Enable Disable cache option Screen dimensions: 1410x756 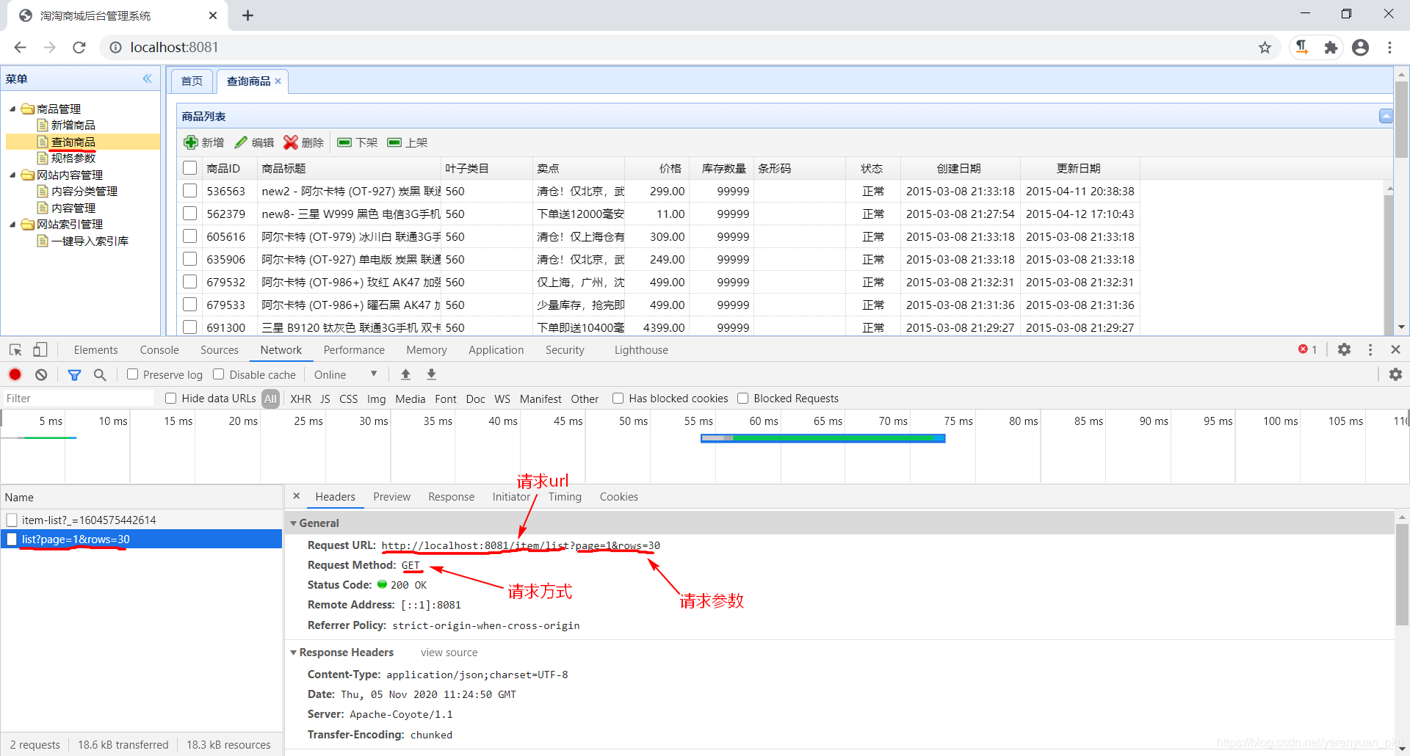click(218, 374)
